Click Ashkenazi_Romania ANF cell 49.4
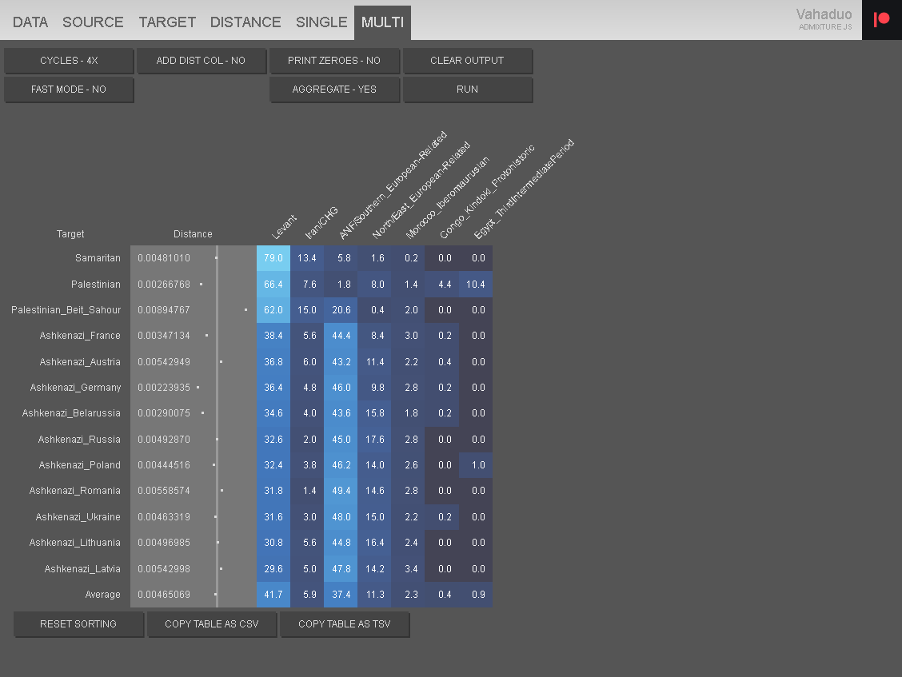Viewport: 902px width, 677px height. point(341,491)
